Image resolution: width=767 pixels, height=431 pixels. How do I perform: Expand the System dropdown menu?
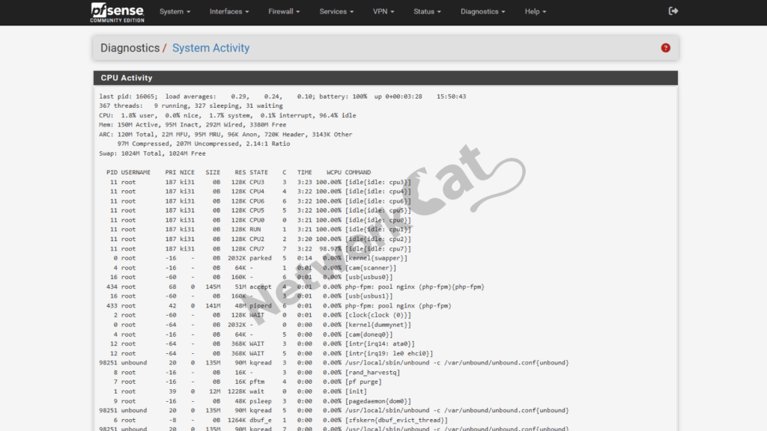point(175,12)
